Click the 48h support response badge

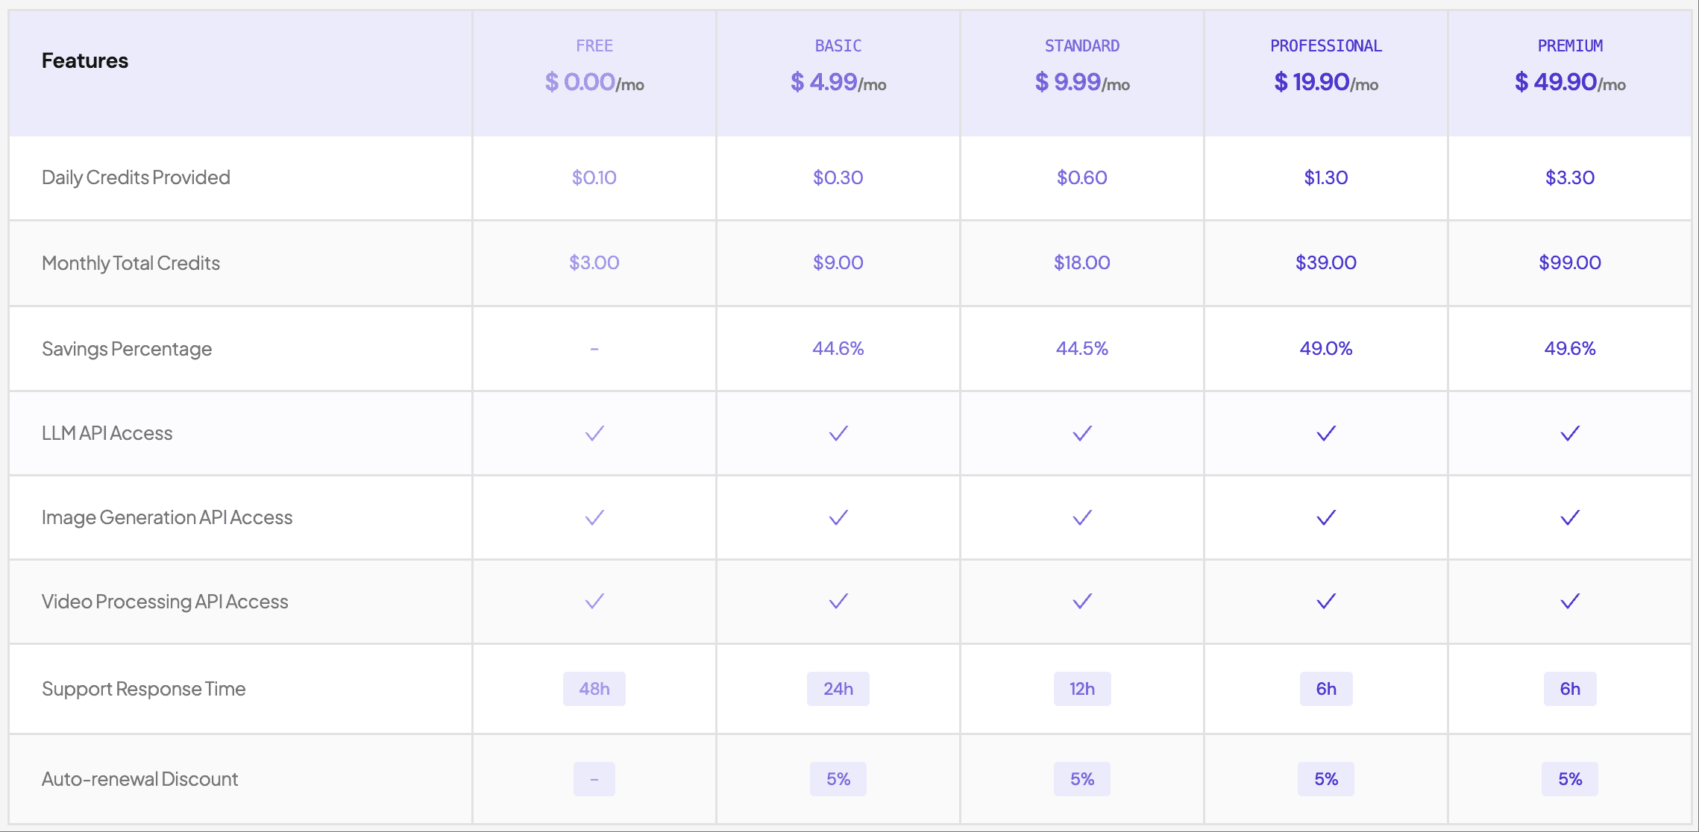click(x=594, y=689)
